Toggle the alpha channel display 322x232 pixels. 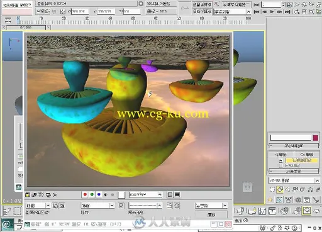pos(106,195)
